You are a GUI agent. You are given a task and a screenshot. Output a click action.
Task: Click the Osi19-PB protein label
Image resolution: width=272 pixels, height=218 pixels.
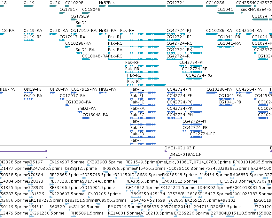click(x=33, y=89)
